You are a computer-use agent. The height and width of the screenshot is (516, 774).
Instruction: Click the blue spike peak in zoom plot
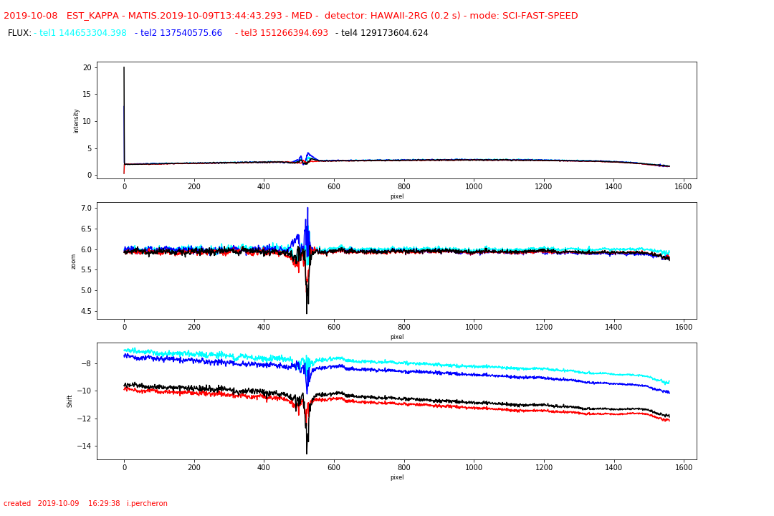(x=307, y=209)
